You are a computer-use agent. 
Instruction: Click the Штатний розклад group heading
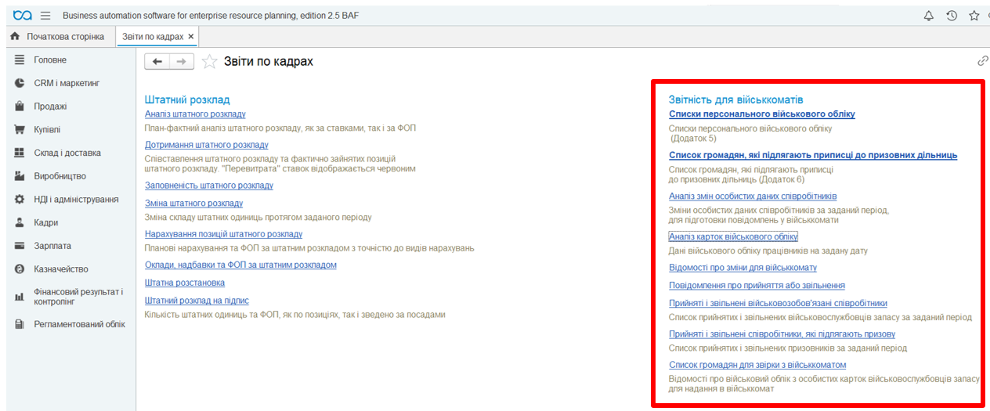pos(187,100)
